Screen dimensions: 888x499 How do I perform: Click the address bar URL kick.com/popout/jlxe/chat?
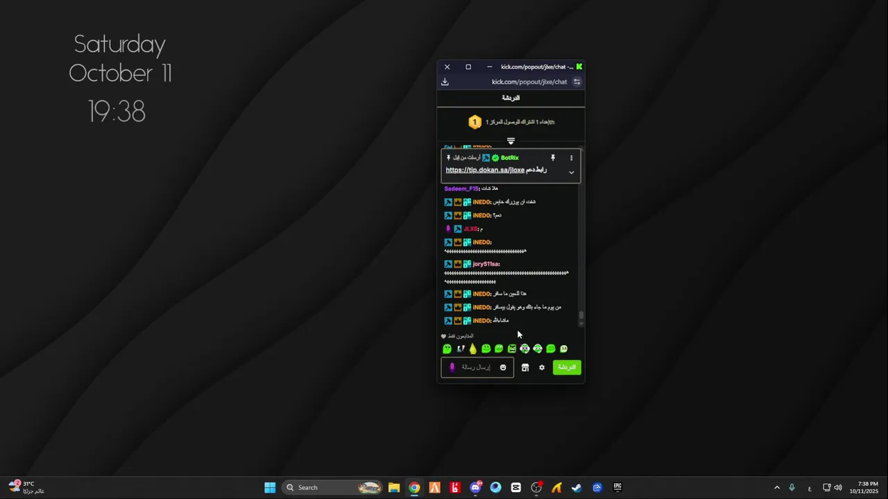pyautogui.click(x=529, y=82)
